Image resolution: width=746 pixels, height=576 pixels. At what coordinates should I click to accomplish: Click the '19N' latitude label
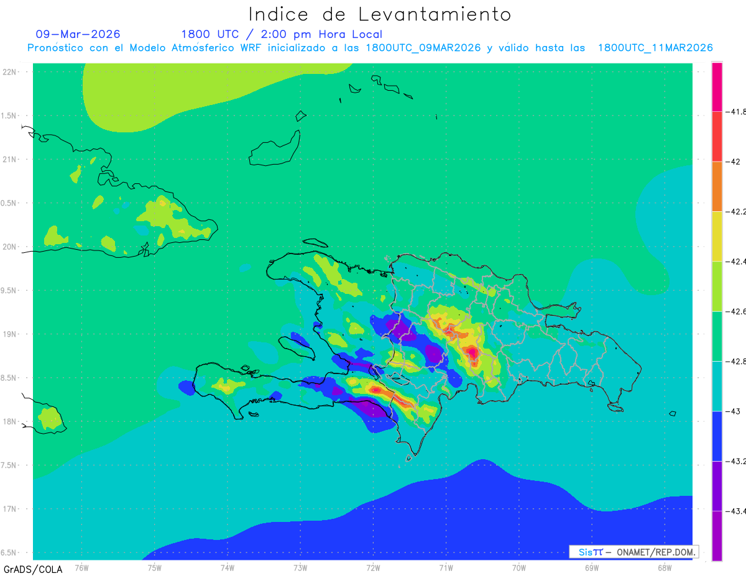(9, 334)
